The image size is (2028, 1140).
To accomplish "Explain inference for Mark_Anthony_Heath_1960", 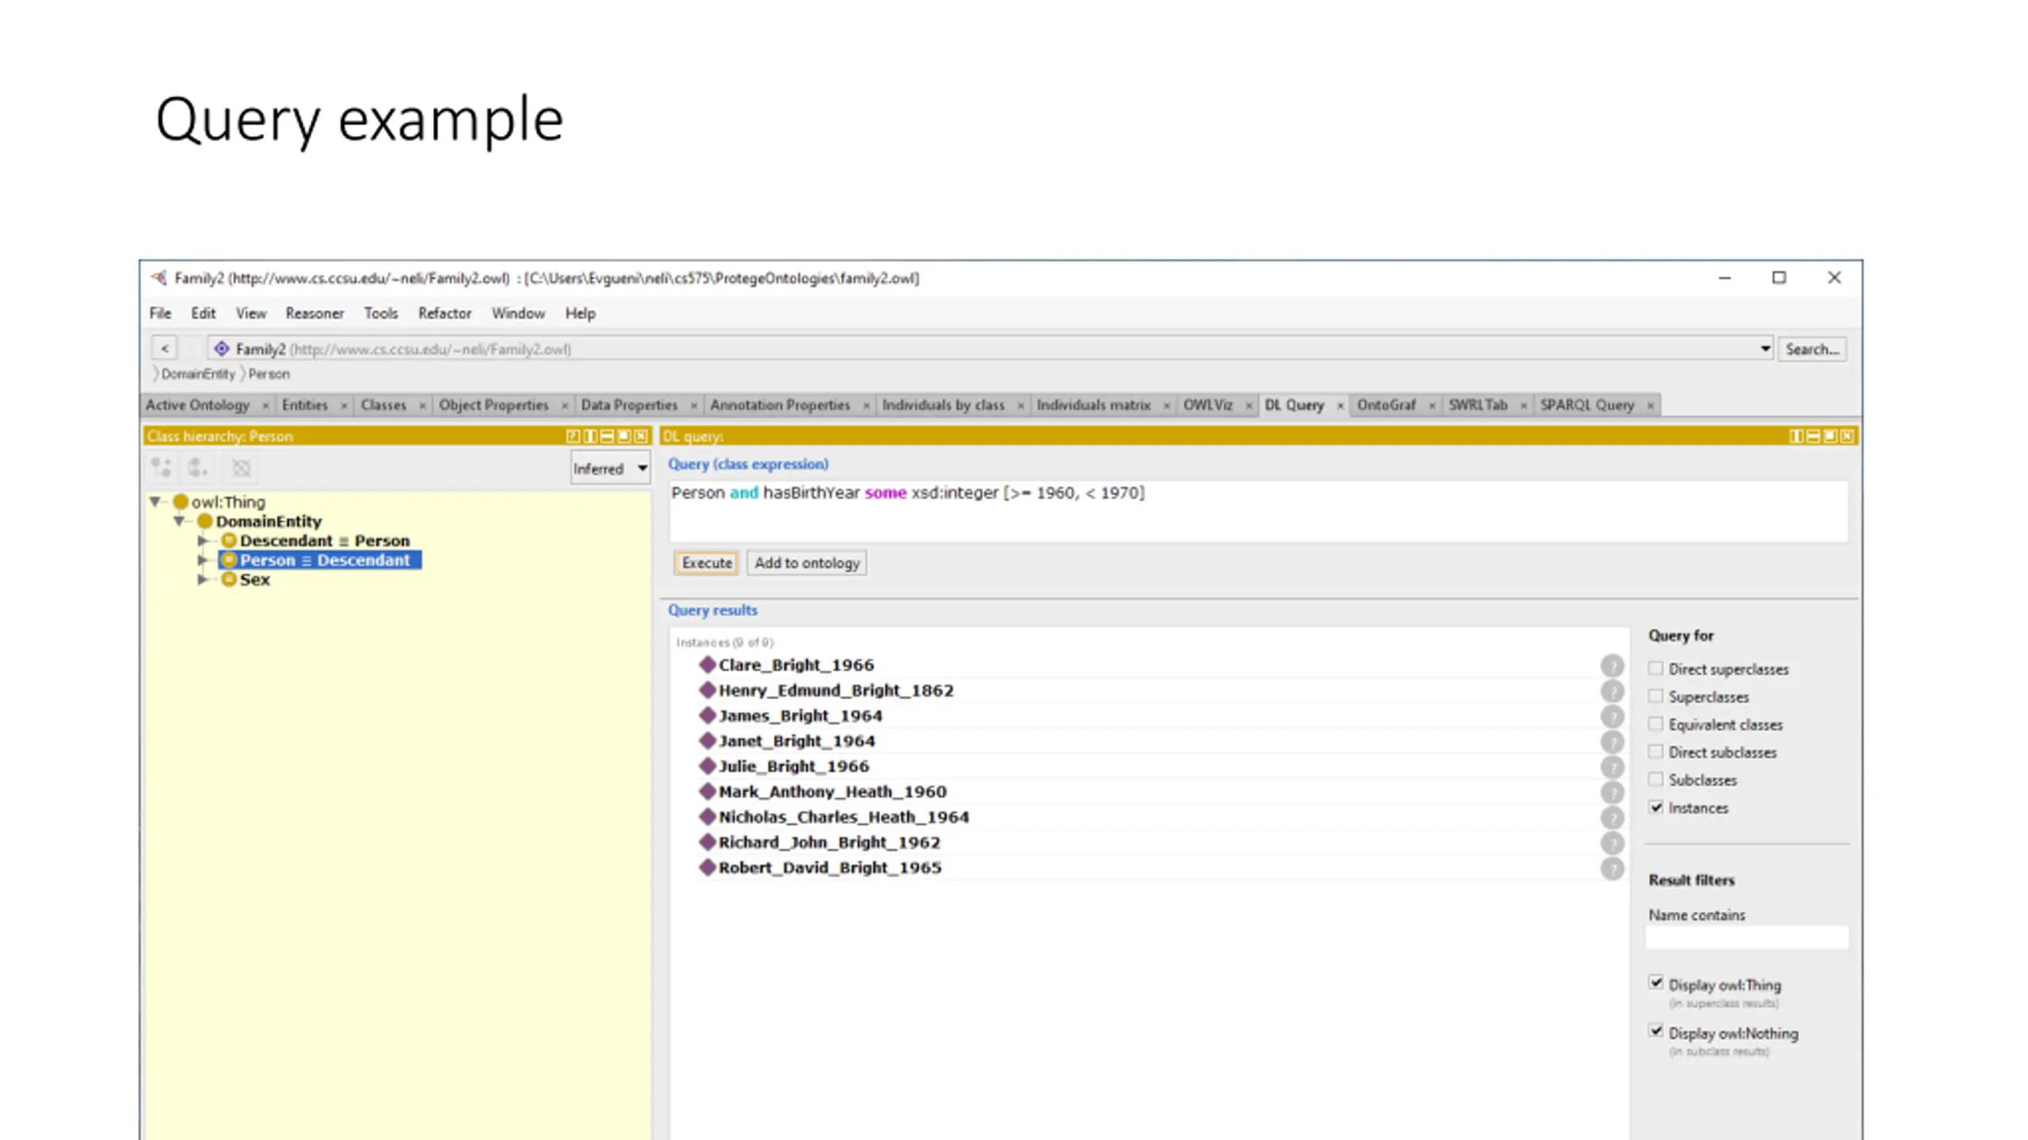I will [x=1612, y=792].
